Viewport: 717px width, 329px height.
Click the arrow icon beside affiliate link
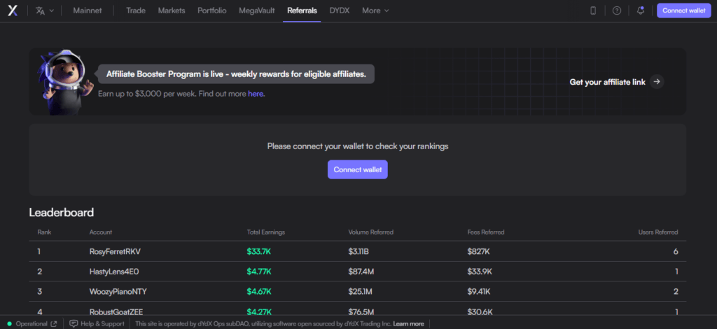(x=657, y=82)
